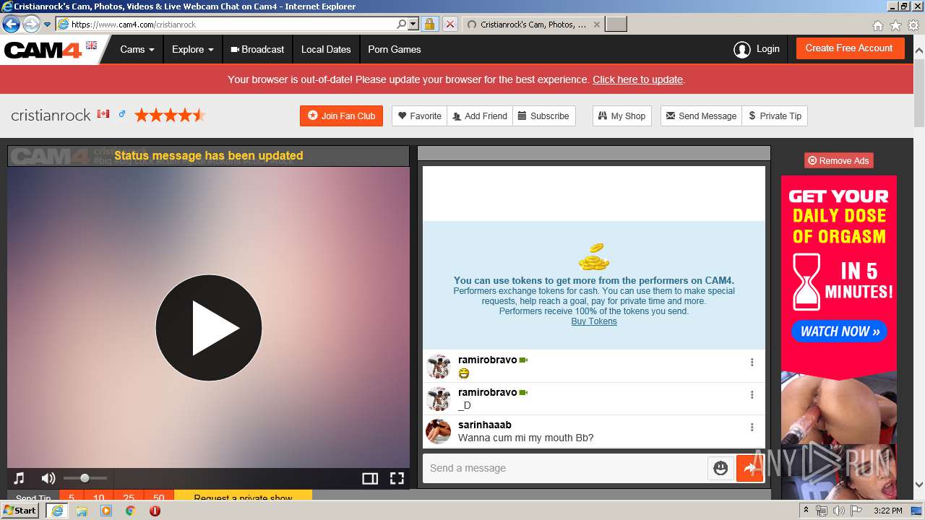
Task: Click the browser Home icon
Action: point(877,25)
